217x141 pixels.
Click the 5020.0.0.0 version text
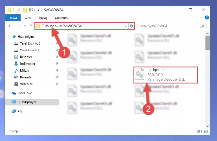coord(155,75)
